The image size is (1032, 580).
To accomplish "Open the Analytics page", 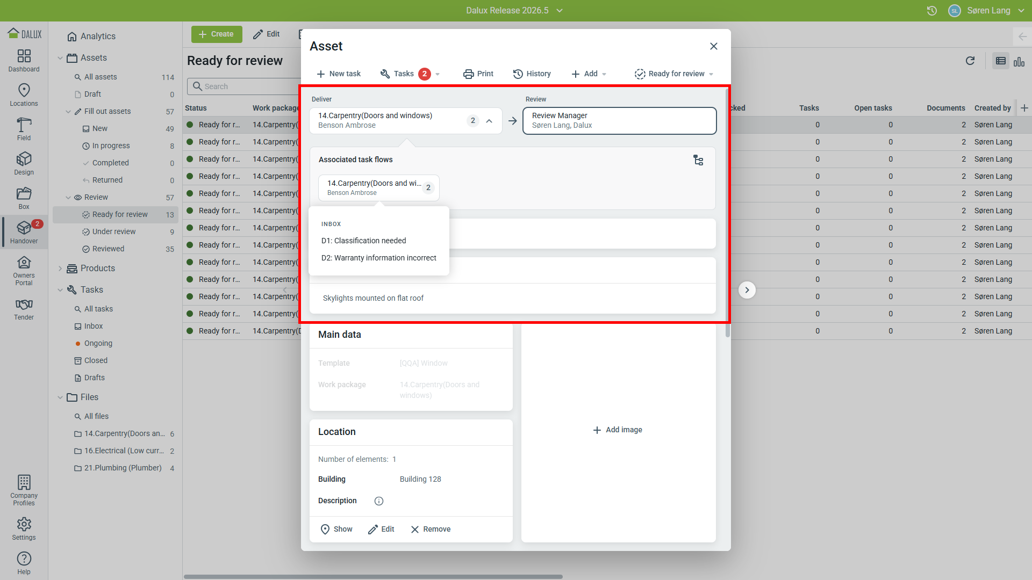I will tap(91, 37).
